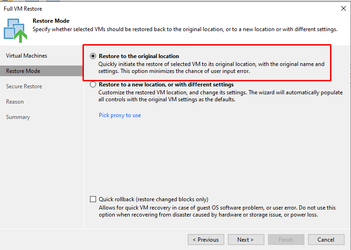
Task: Click the Full VM Restore title text
Action: tap(23, 9)
